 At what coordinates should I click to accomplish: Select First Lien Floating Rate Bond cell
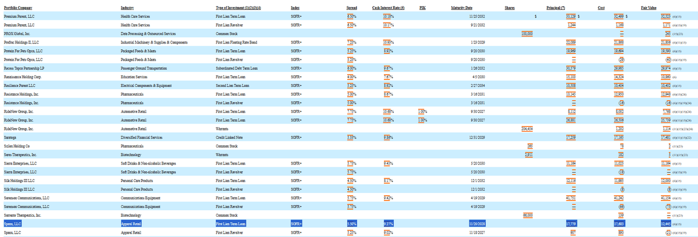(235, 42)
